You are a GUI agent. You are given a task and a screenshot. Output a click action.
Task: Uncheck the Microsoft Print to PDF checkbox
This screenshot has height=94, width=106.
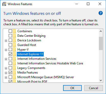click(x=10, y=81)
